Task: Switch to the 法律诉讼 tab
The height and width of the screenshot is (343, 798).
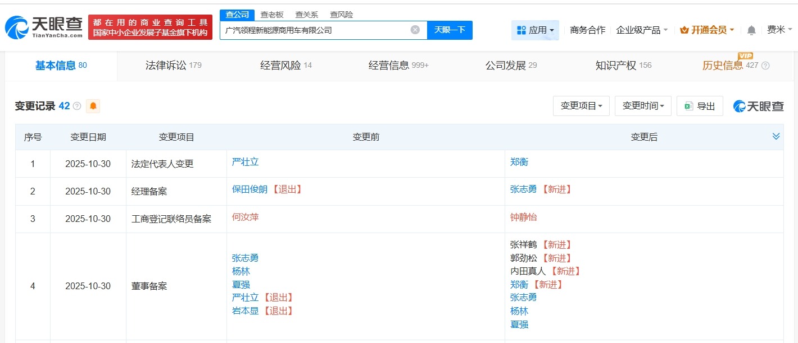Action: click(167, 65)
